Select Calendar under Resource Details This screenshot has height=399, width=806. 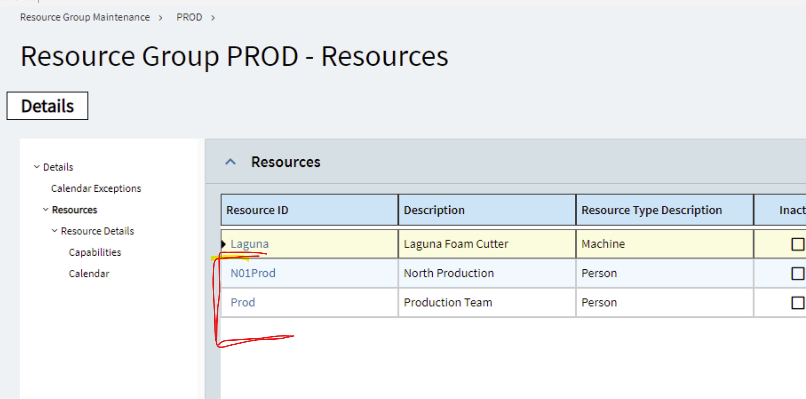click(x=89, y=274)
